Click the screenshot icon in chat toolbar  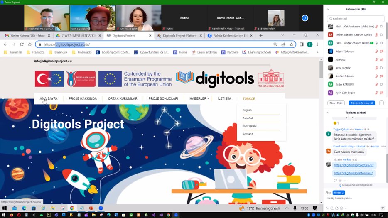(332, 208)
